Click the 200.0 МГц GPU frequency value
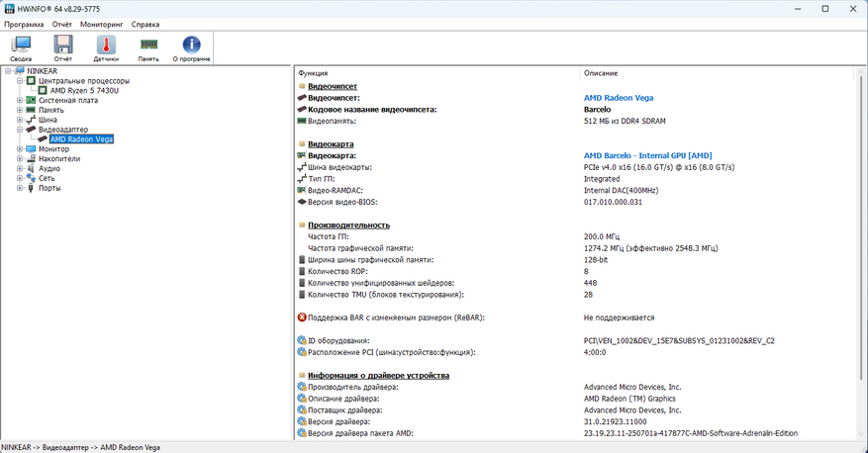This screenshot has width=868, height=453. coord(601,236)
